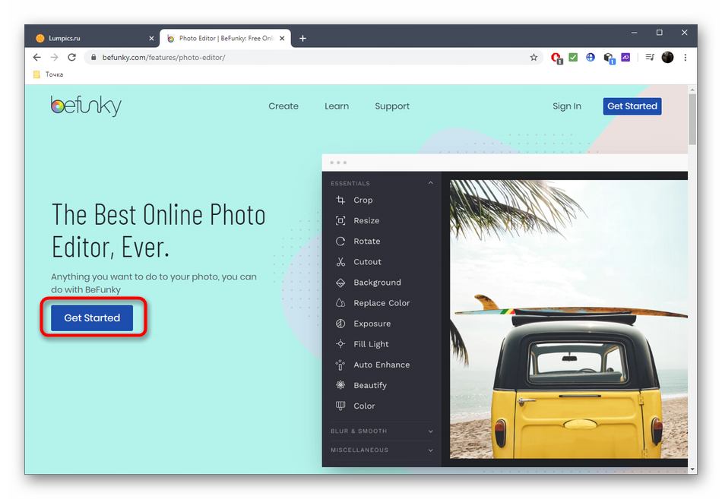Click the browser address bar
This screenshot has width=722, height=499.
coord(304,58)
